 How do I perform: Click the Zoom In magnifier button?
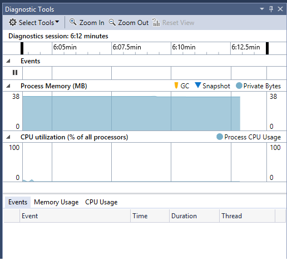tap(87, 23)
